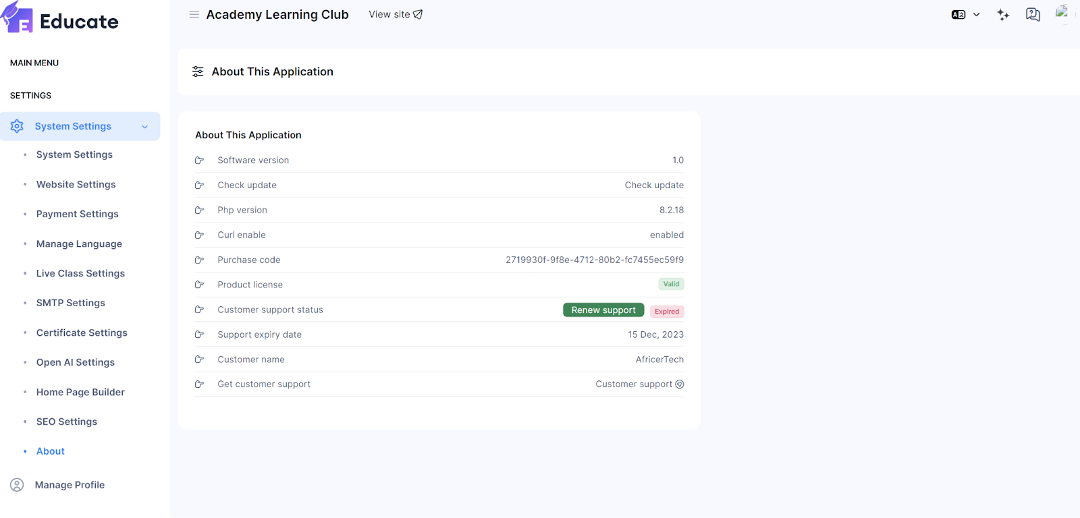Viewport: 1080px width, 518px height.
Task: Go to Payment Settings in sidebar
Action: [x=77, y=214]
